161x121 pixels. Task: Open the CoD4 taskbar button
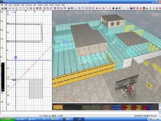point(67,119)
